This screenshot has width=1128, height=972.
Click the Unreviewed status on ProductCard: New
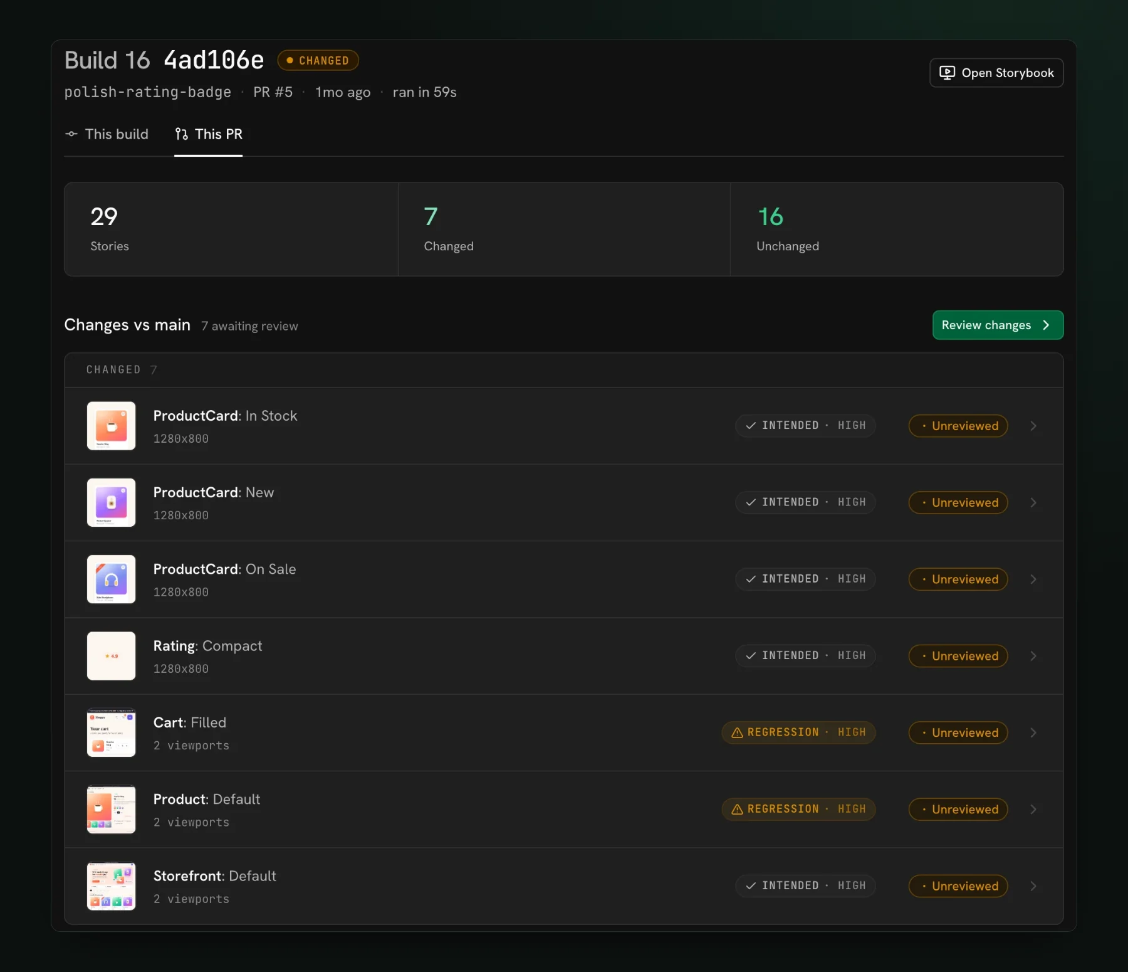point(958,502)
